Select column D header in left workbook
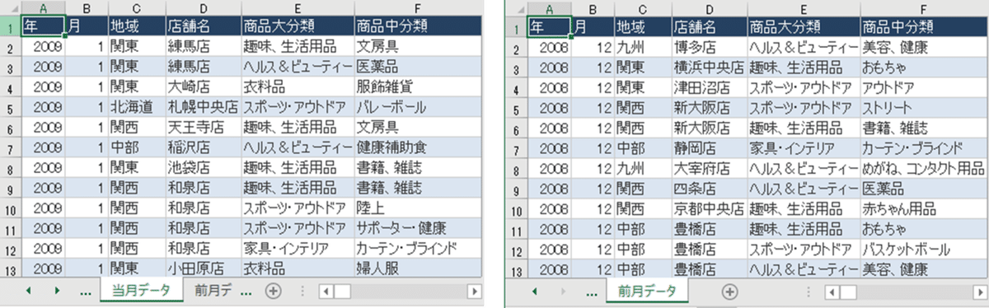The width and height of the screenshot is (989, 308). click(x=203, y=8)
